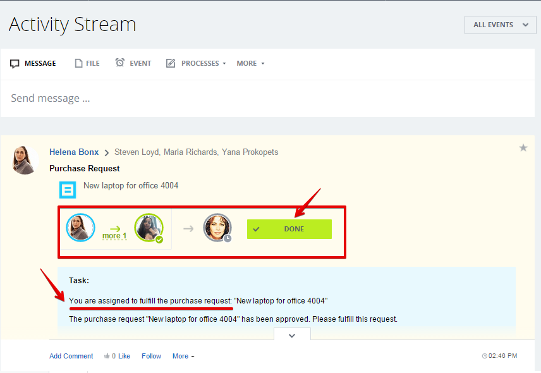Click Add Comment link
This screenshot has height=373, width=541.
click(x=71, y=356)
